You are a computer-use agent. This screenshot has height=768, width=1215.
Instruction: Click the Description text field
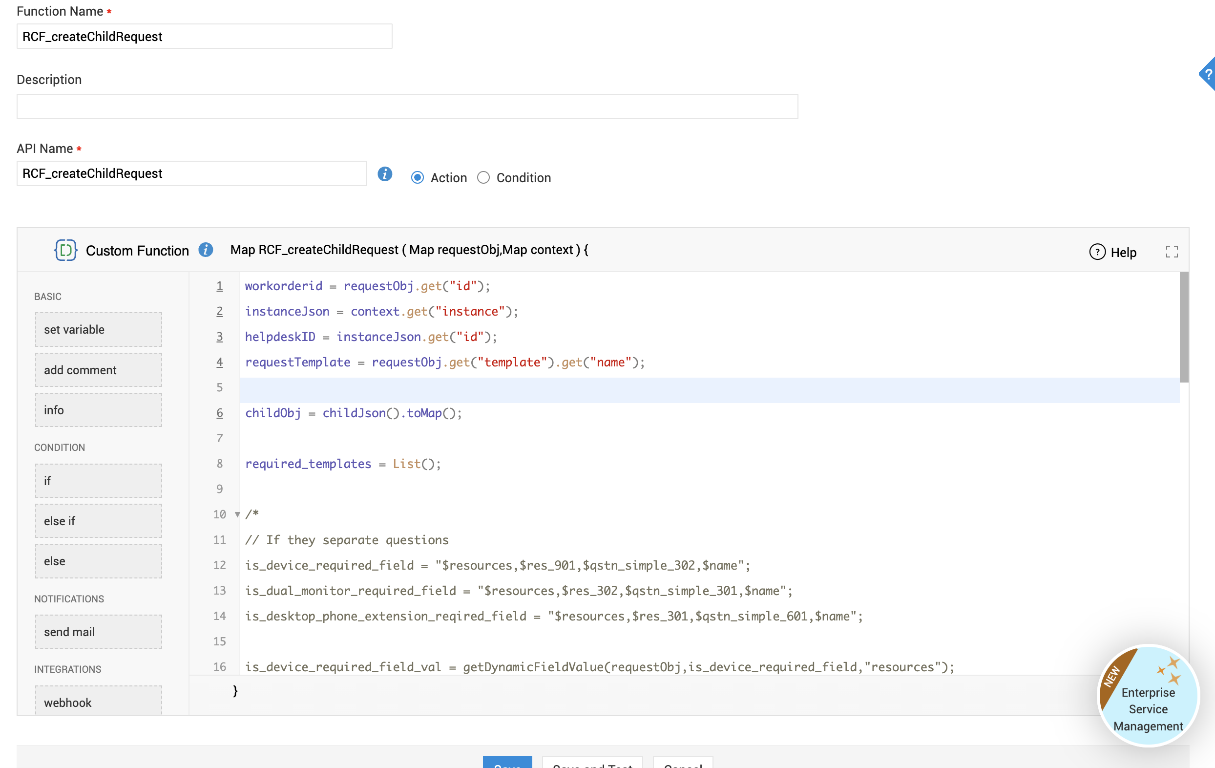[407, 107]
